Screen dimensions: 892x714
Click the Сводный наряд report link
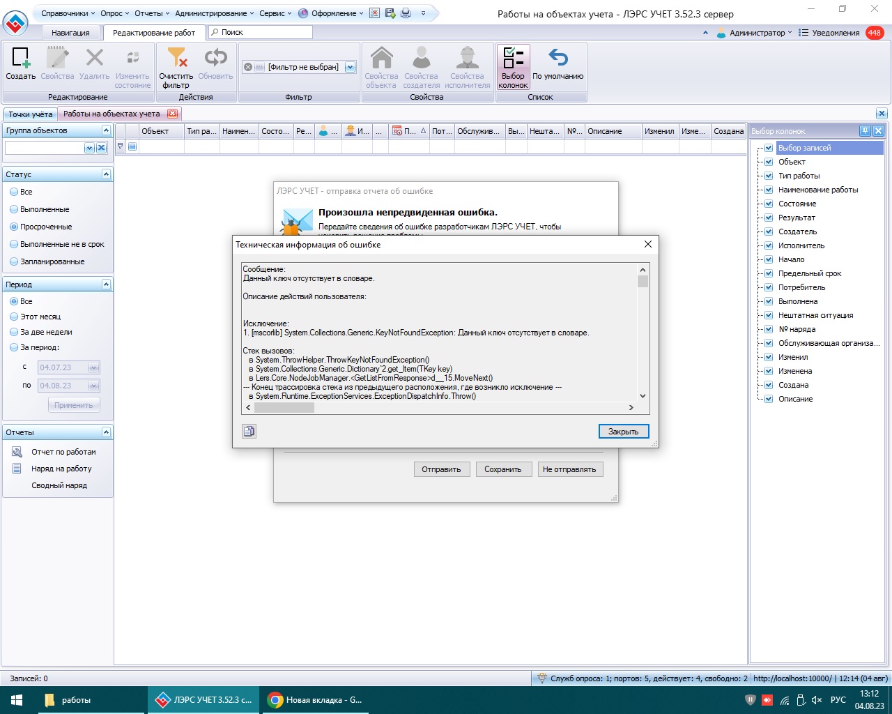[x=59, y=485]
